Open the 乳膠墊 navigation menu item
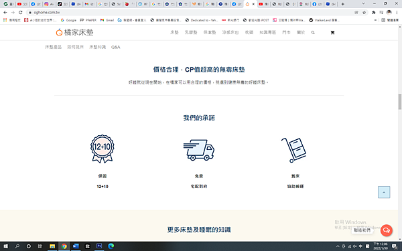The height and width of the screenshot is (251, 402). pyautogui.click(x=191, y=32)
